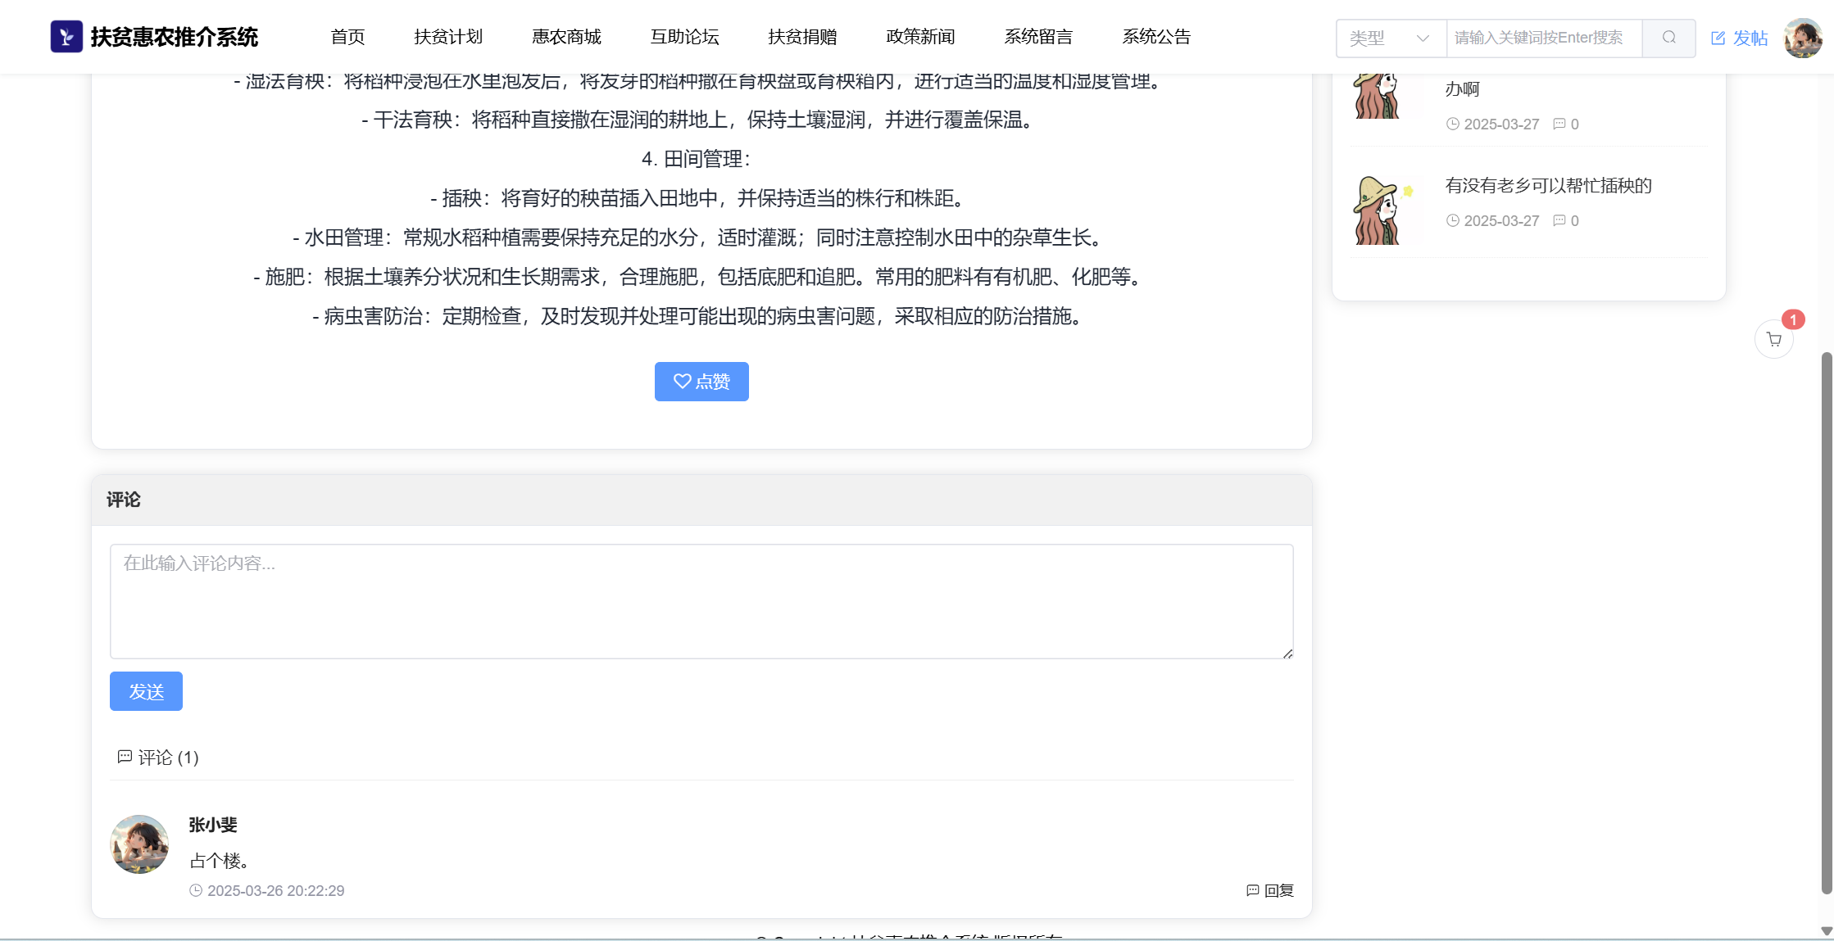Go to 惠农商城 in navigation
1834x941 pixels.
566,37
